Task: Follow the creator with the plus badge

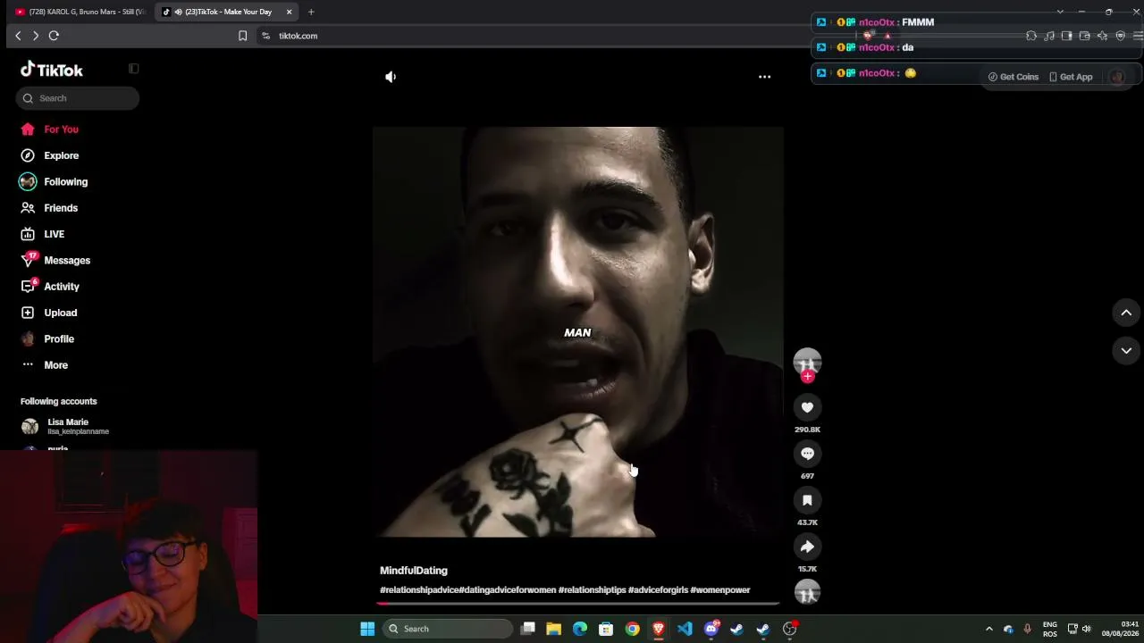Action: click(x=807, y=377)
